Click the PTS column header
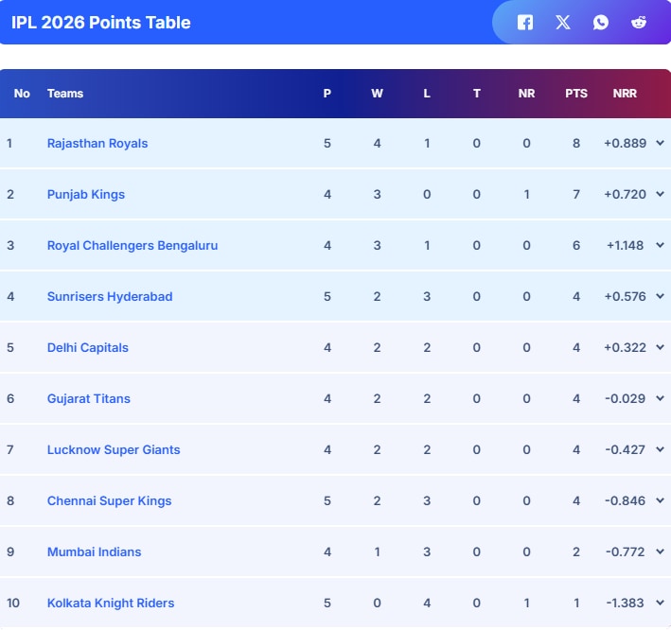 tap(576, 94)
